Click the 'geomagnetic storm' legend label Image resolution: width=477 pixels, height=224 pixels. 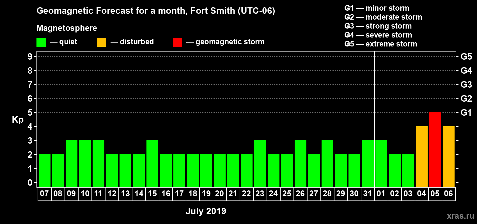[x=230, y=42]
